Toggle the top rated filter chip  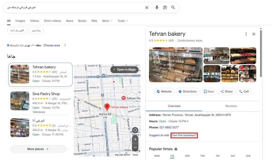[x=36, y=31]
